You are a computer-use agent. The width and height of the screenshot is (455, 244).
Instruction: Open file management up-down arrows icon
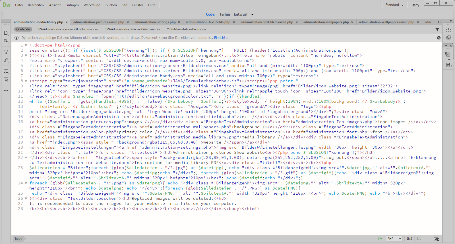[6, 41]
